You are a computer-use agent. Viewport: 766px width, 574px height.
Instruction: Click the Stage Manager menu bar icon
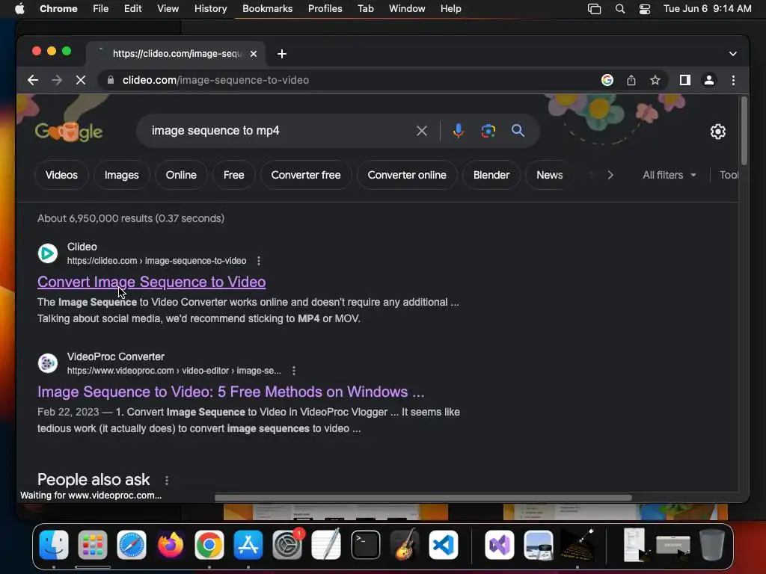click(594, 9)
